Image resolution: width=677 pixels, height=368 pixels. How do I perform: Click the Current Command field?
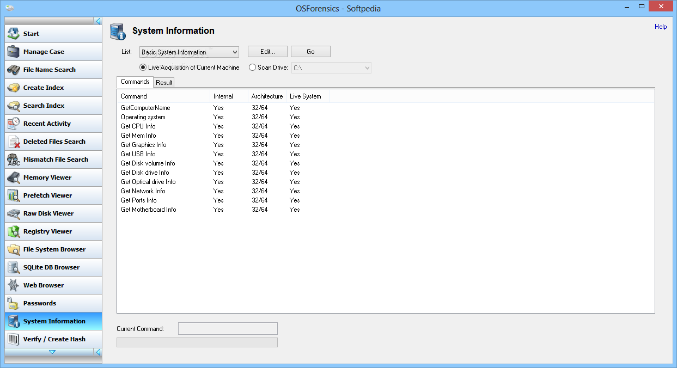pos(228,328)
